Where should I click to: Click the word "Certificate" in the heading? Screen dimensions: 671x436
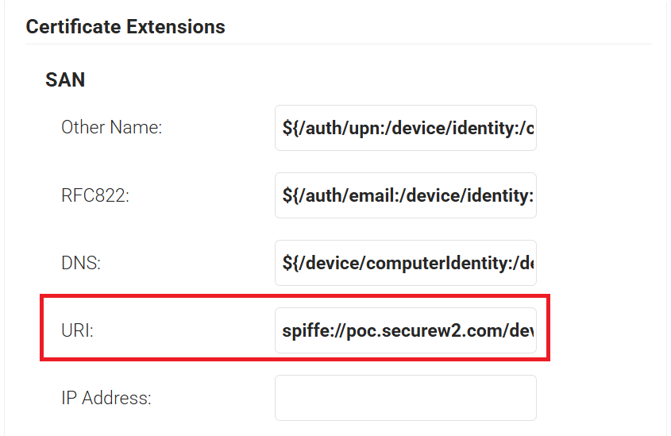point(73,26)
